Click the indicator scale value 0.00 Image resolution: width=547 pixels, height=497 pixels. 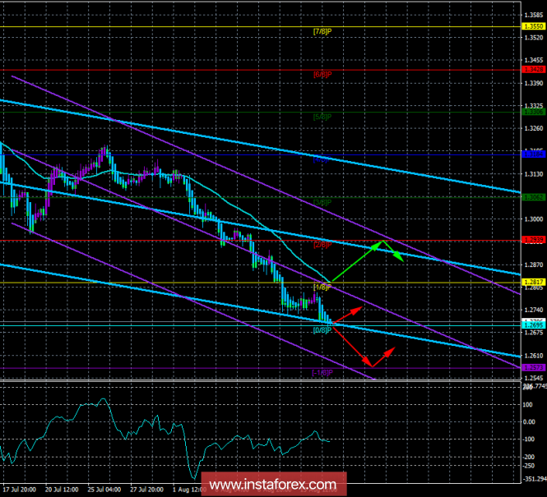[529, 421]
